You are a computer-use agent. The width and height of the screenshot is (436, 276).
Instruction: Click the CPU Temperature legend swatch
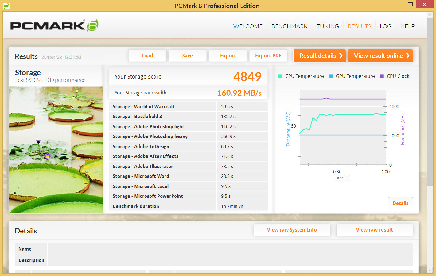(280, 76)
